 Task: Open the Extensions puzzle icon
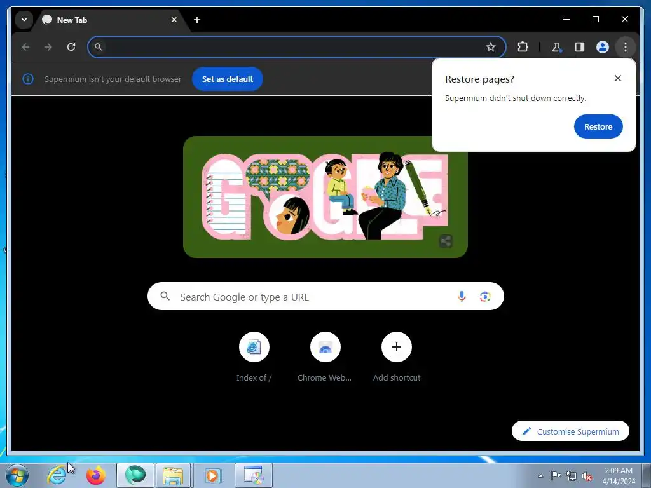(523, 47)
